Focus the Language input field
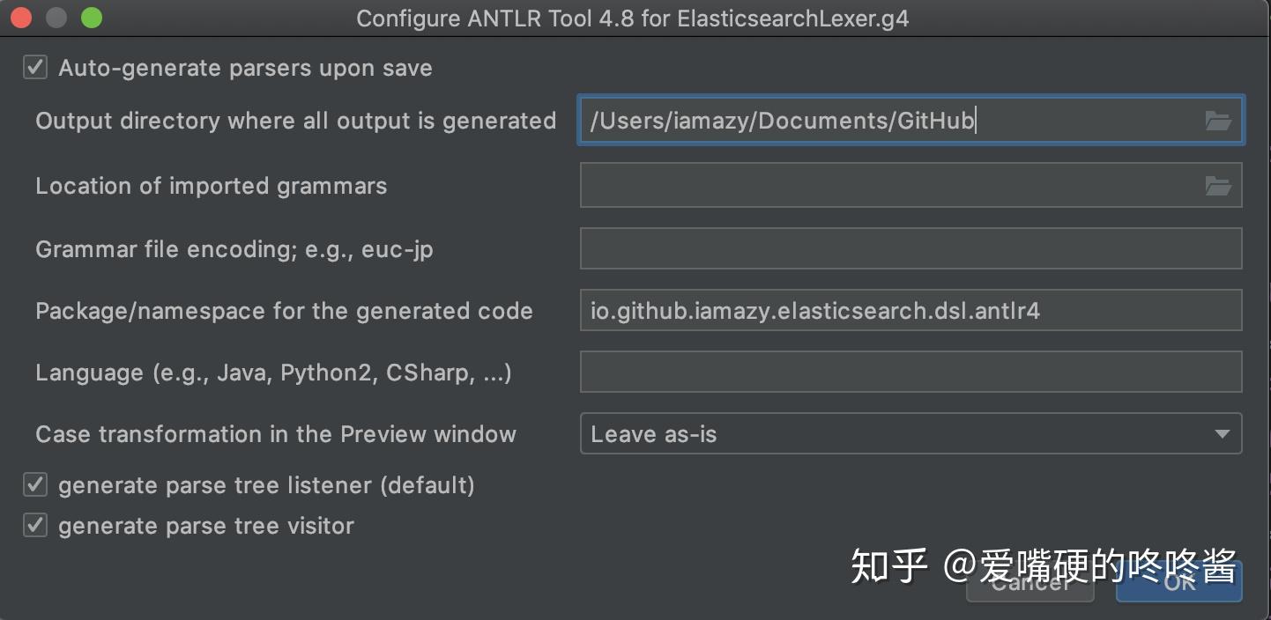This screenshot has height=620, width=1271. [x=910, y=373]
